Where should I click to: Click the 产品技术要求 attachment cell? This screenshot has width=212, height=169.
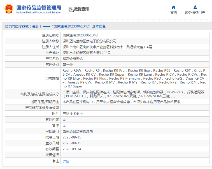pos(73,114)
